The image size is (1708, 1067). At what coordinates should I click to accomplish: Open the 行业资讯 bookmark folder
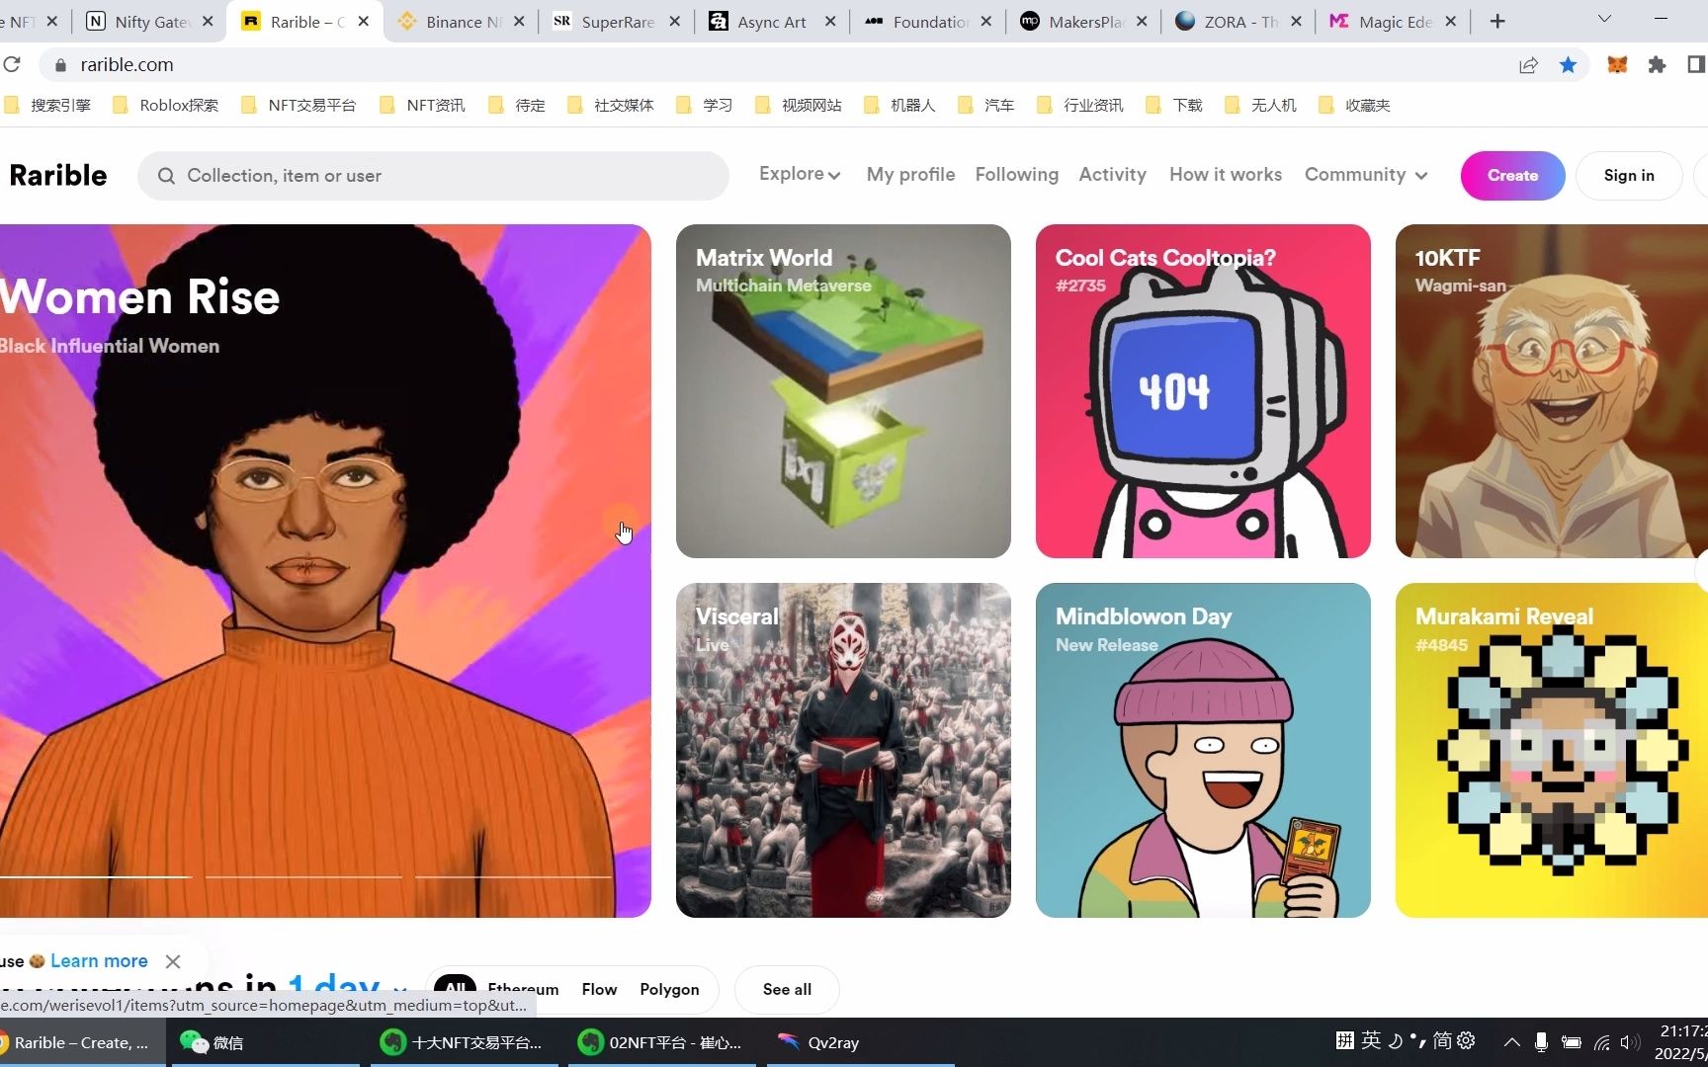tap(1080, 105)
